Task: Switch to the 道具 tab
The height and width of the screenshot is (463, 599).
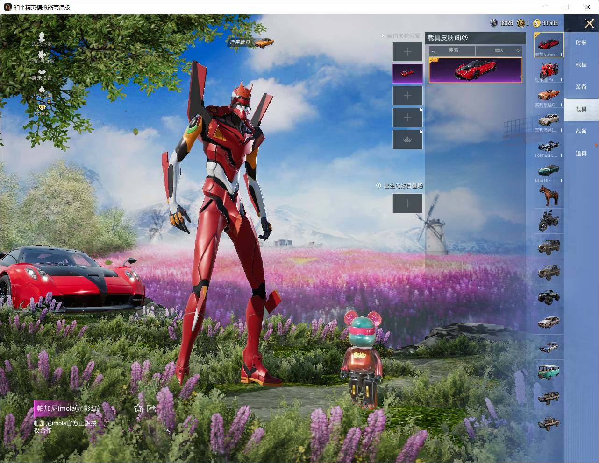Action: pyautogui.click(x=581, y=154)
